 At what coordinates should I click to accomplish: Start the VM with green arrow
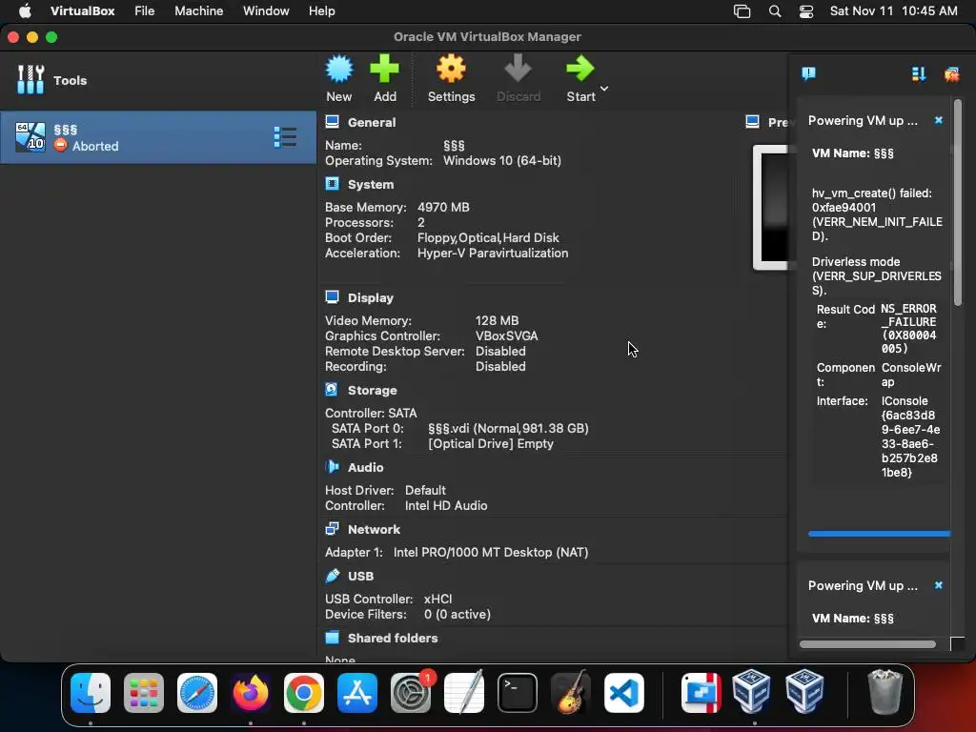point(580,69)
